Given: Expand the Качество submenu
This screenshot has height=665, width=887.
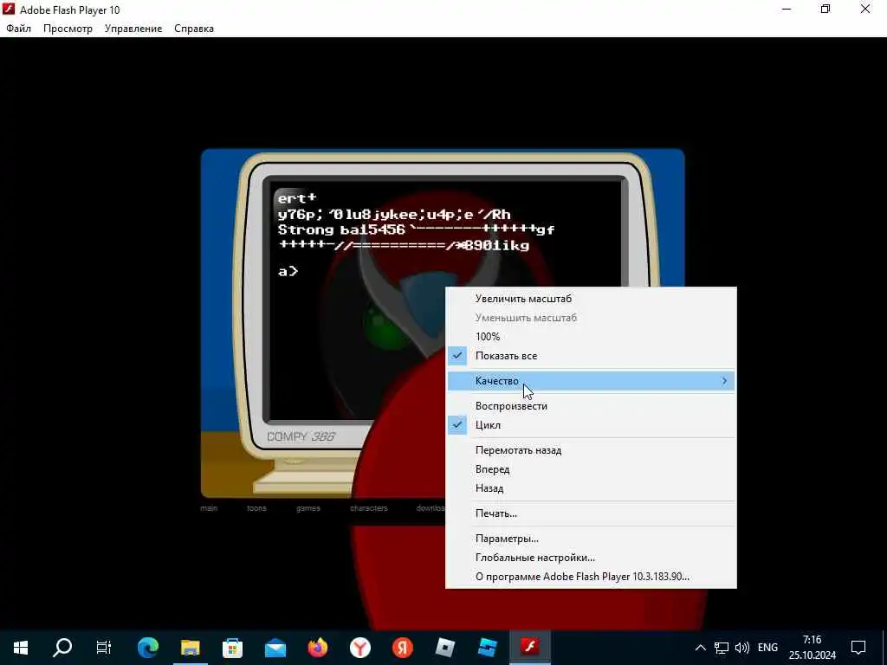Looking at the screenshot, I should point(591,381).
